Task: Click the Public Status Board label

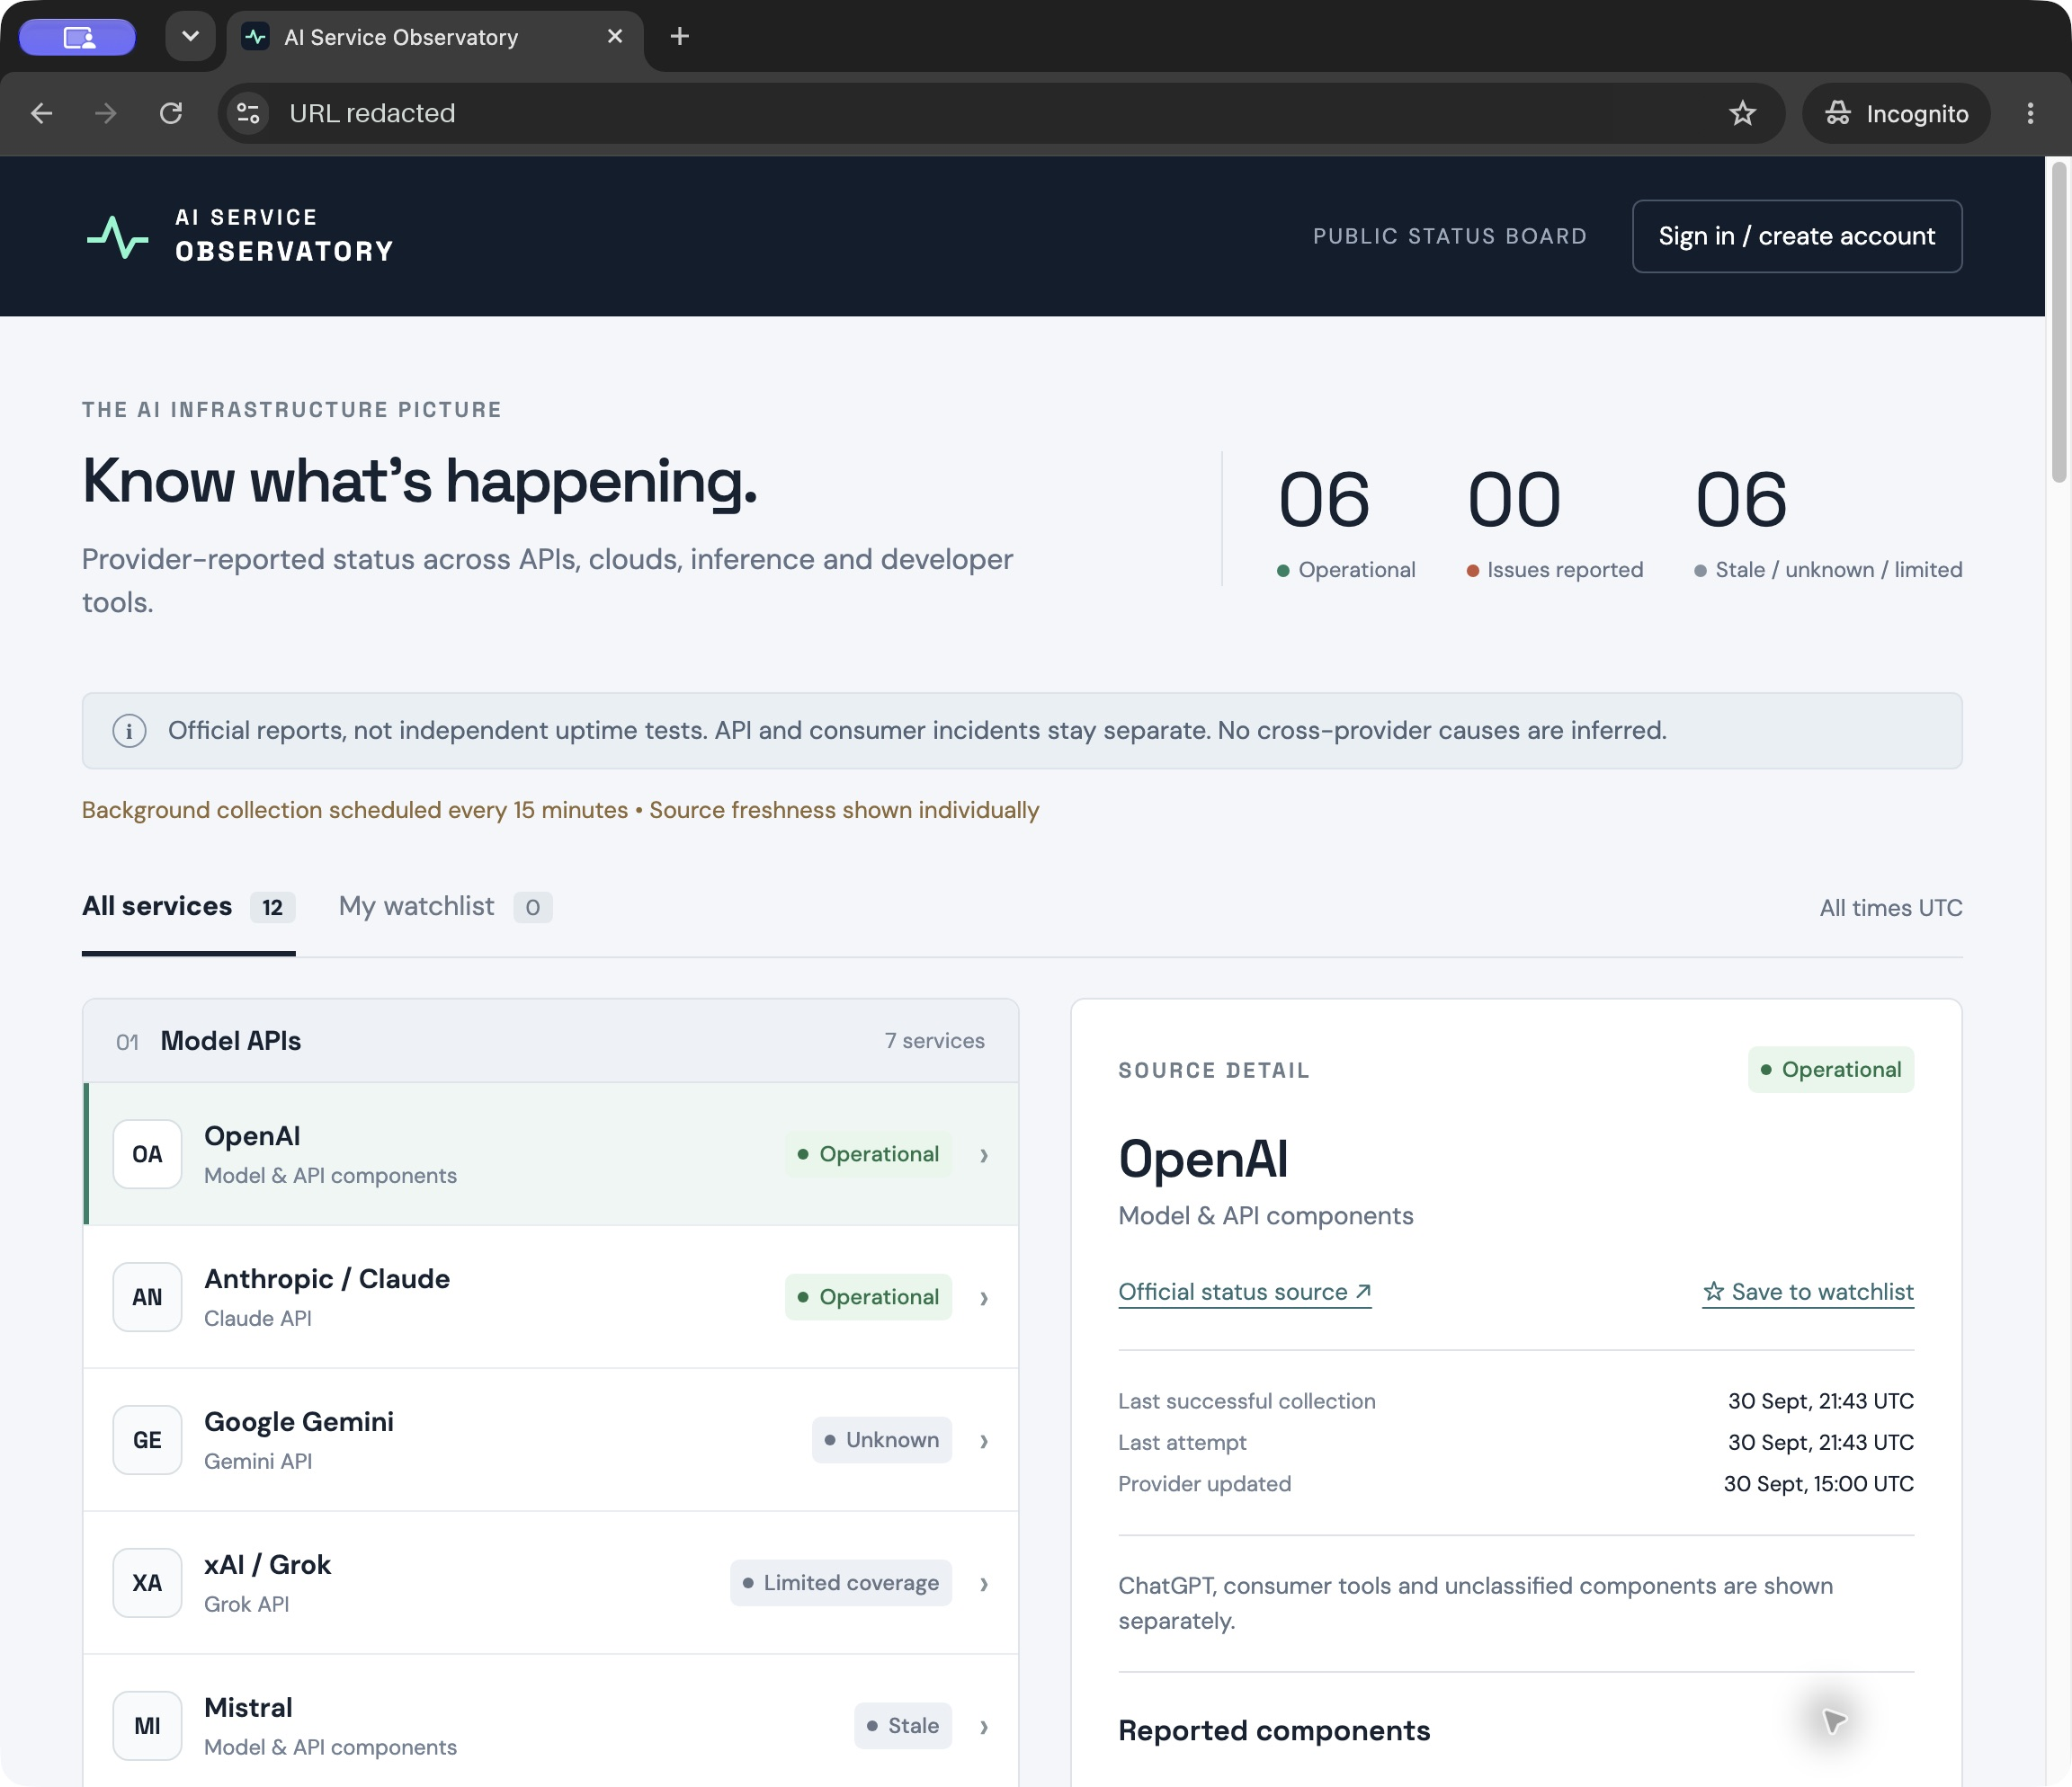Action: 1450,237
